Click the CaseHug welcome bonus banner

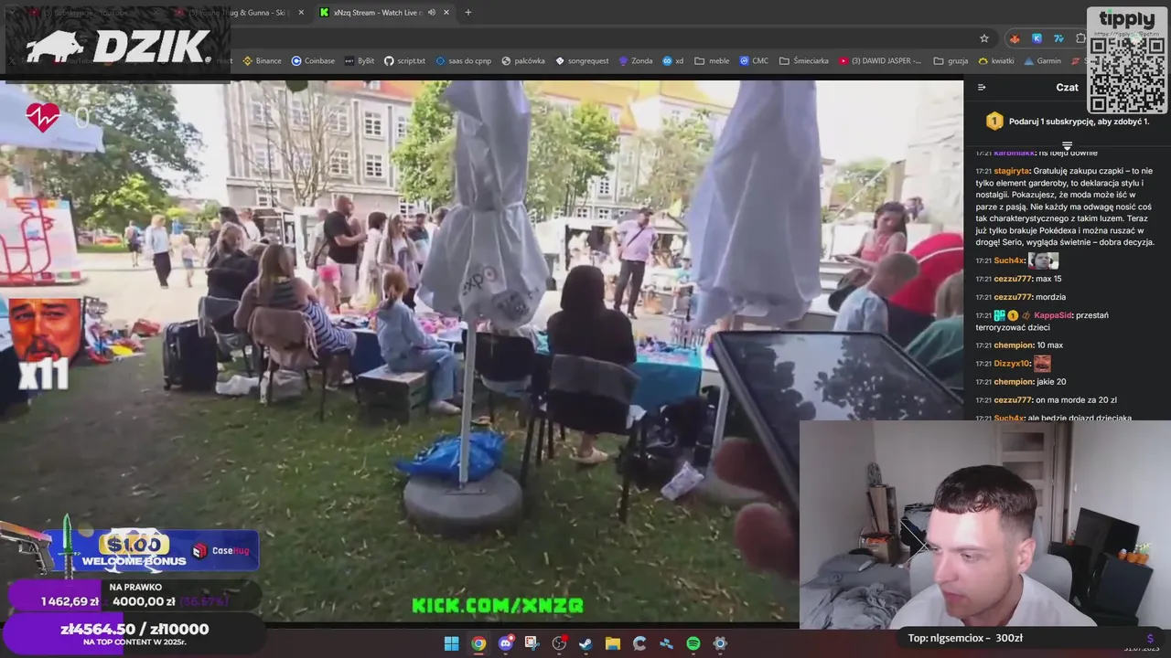(x=154, y=549)
